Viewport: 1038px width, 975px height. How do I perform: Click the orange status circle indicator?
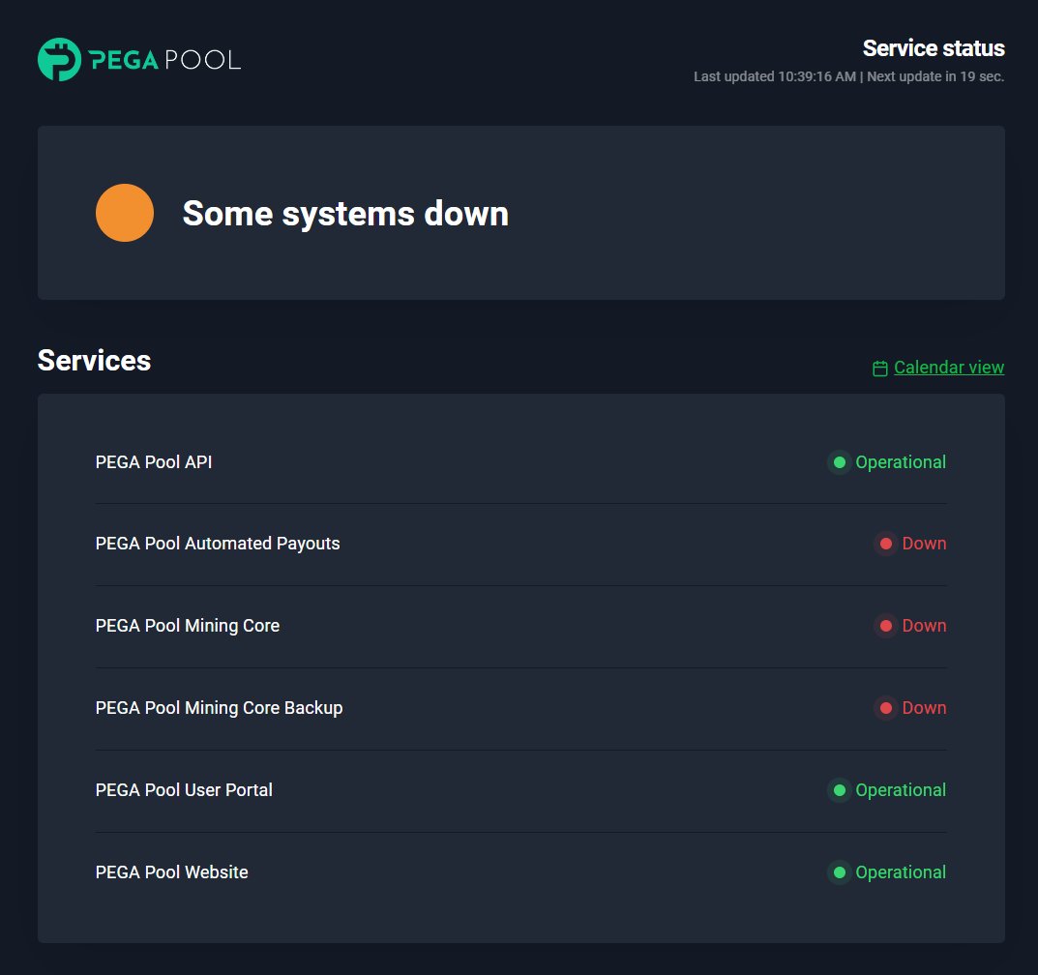coord(125,213)
